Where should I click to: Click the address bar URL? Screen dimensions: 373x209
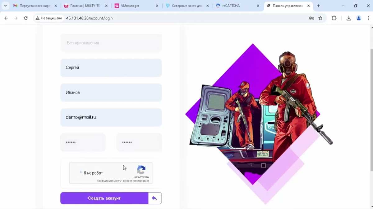point(89,18)
